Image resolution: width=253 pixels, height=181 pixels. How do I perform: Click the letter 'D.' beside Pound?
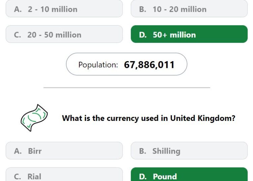143,177
